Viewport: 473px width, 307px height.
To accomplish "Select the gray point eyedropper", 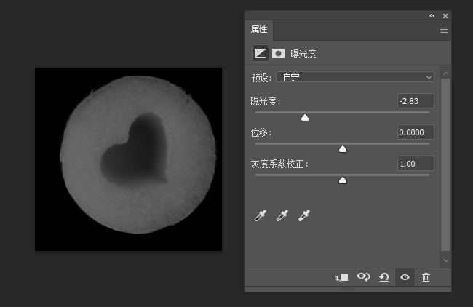I will (x=282, y=215).
